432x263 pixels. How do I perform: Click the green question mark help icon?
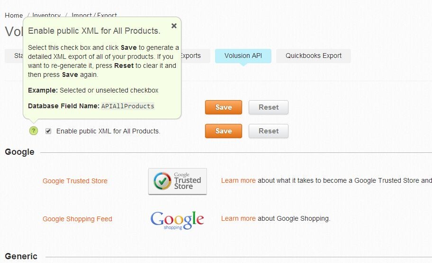coord(34,131)
